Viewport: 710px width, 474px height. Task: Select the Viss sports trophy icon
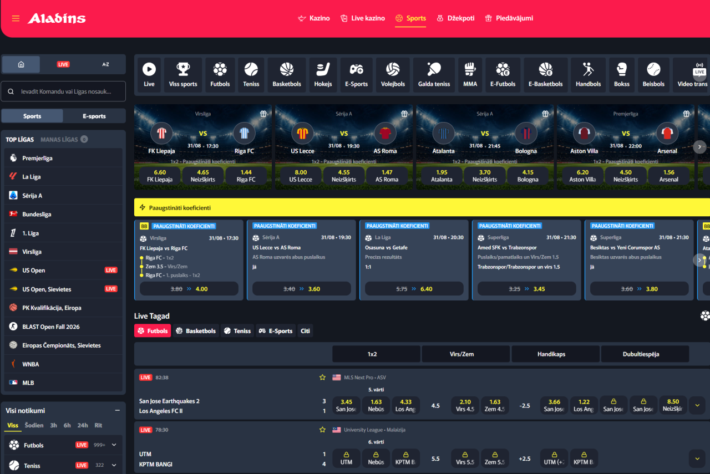pos(183,75)
